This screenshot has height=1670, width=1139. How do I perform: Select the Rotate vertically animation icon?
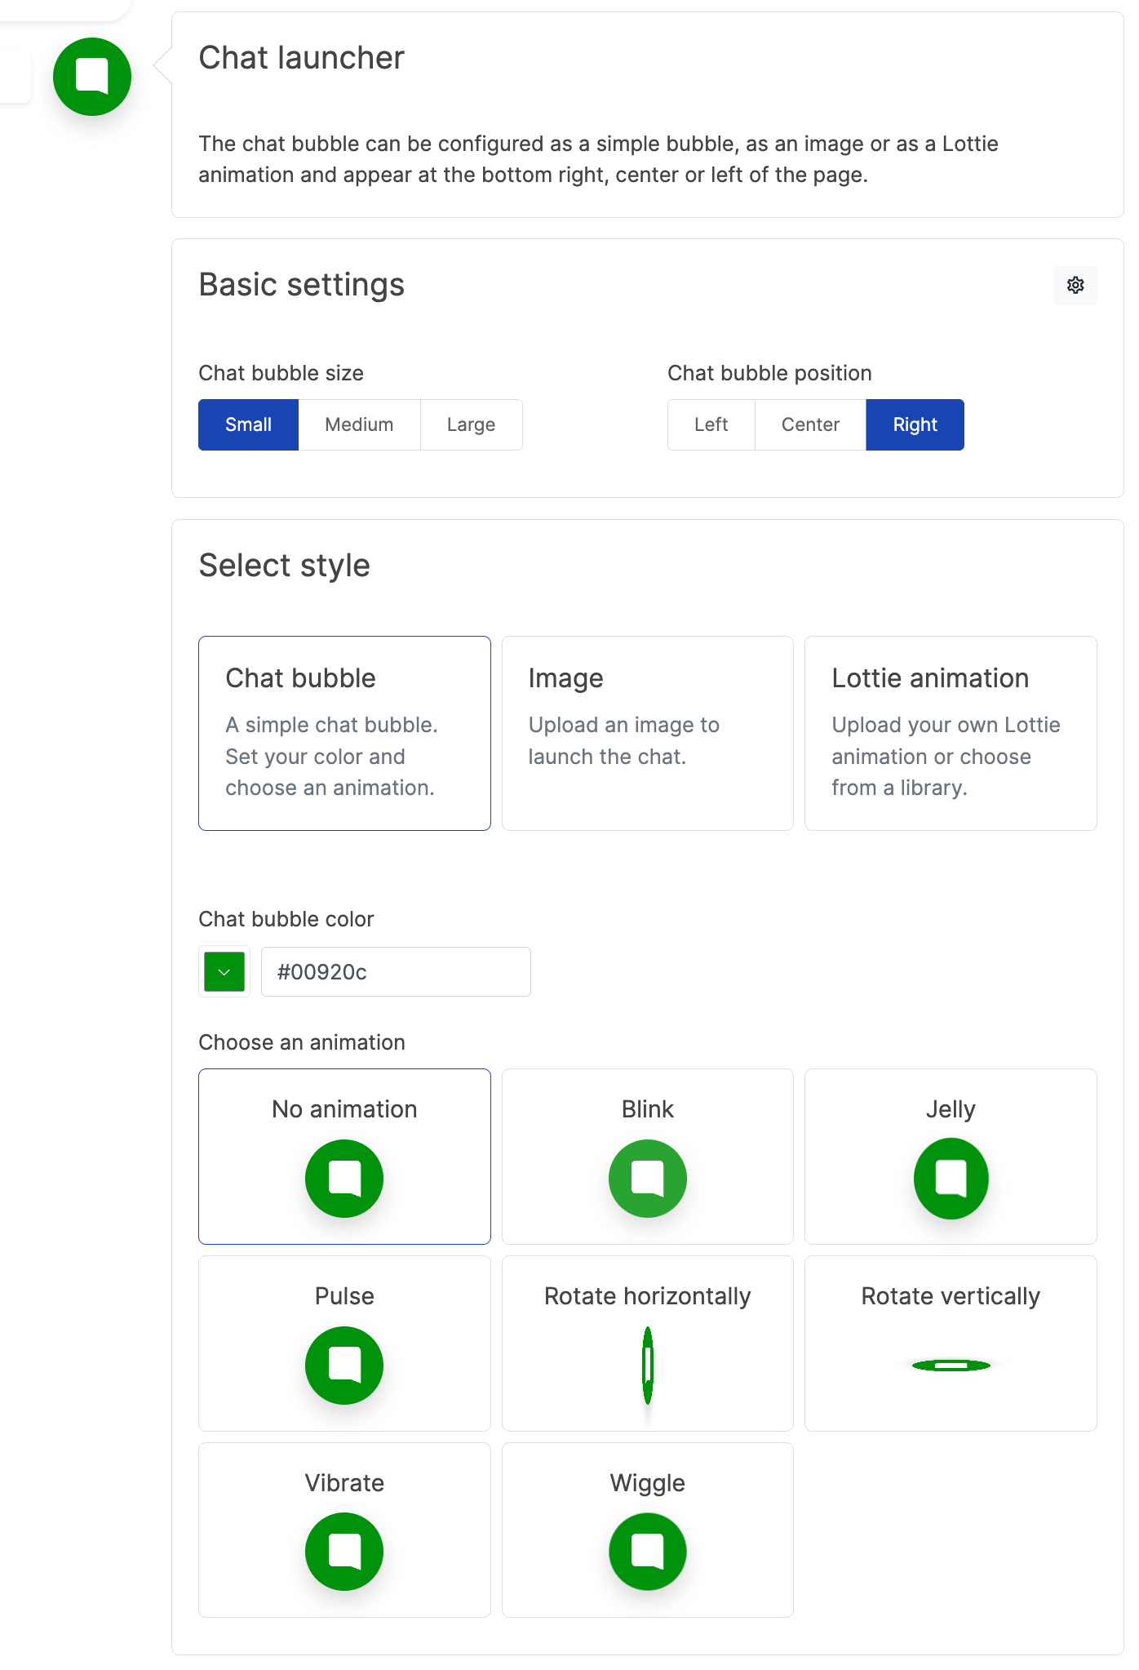pos(951,1365)
